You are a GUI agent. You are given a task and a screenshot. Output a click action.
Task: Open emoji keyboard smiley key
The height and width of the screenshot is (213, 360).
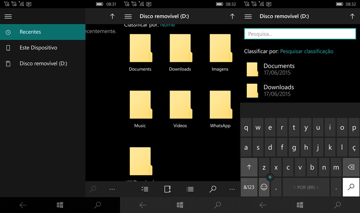pyautogui.click(x=264, y=187)
